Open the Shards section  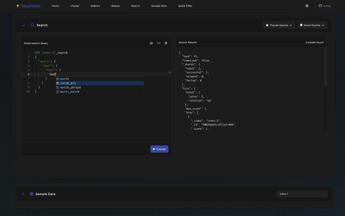click(x=115, y=6)
